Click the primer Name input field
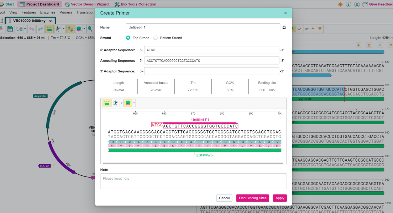The image size is (393, 213). pos(203,27)
